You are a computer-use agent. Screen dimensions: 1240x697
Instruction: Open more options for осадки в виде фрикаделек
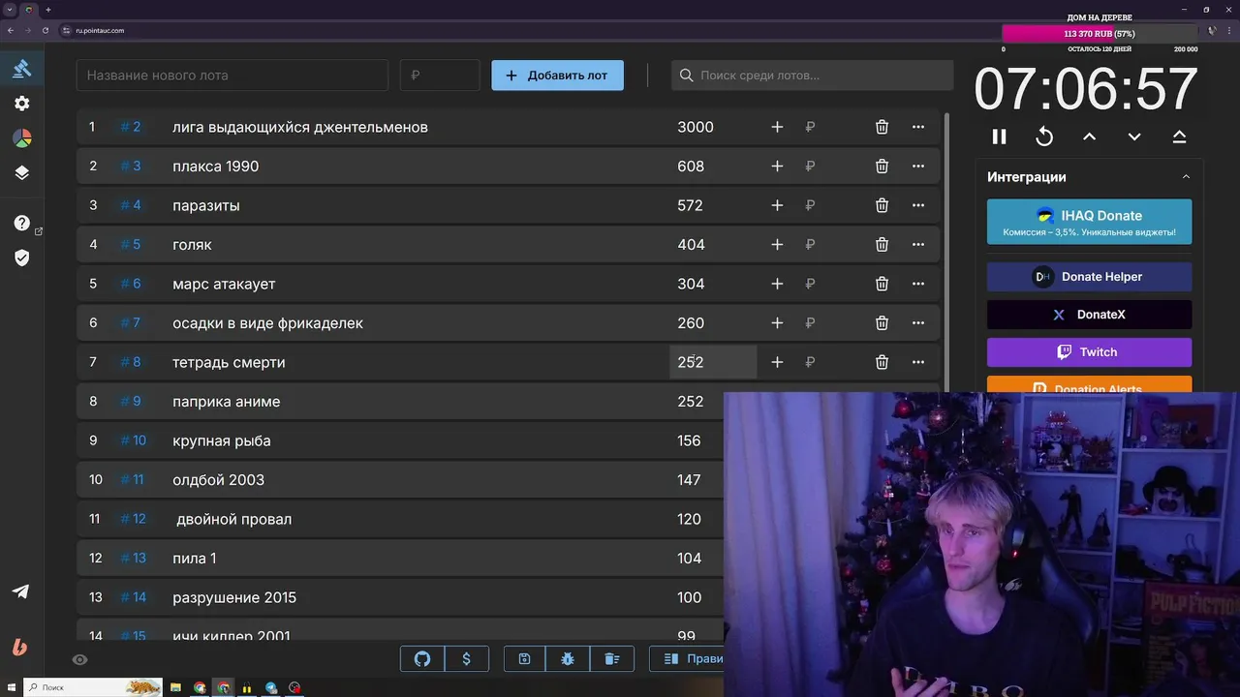pyautogui.click(x=918, y=323)
